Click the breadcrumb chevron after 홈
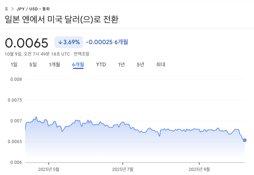The height and width of the screenshot is (175, 254). pyautogui.click(x=12, y=9)
